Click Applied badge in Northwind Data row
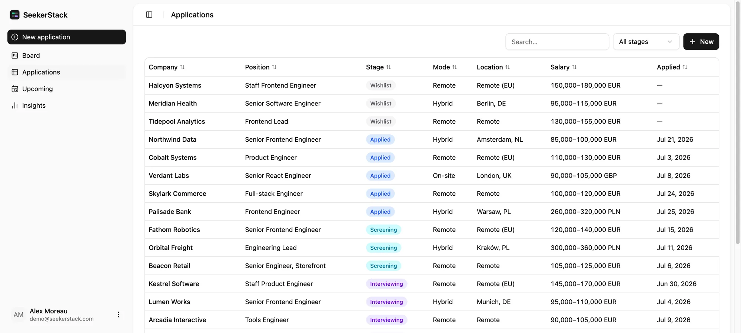 click(380, 139)
